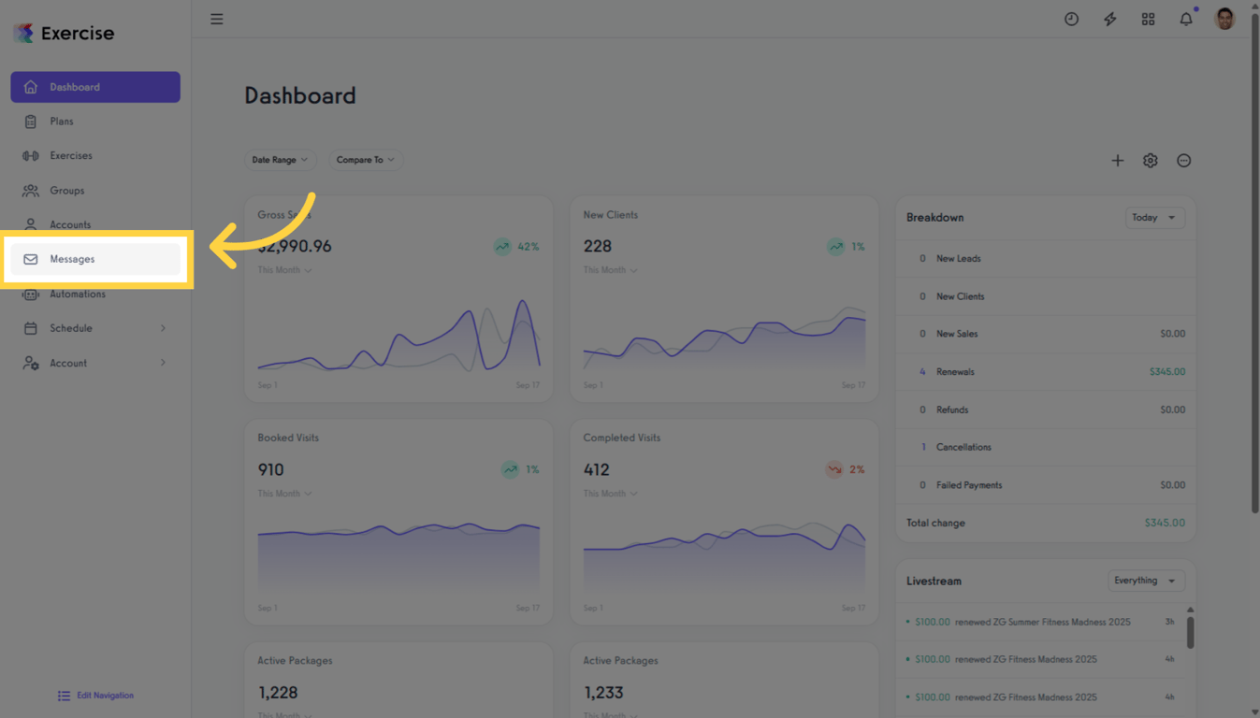The height and width of the screenshot is (718, 1260).
Task: Open the Compare To dropdown
Action: pyautogui.click(x=365, y=160)
